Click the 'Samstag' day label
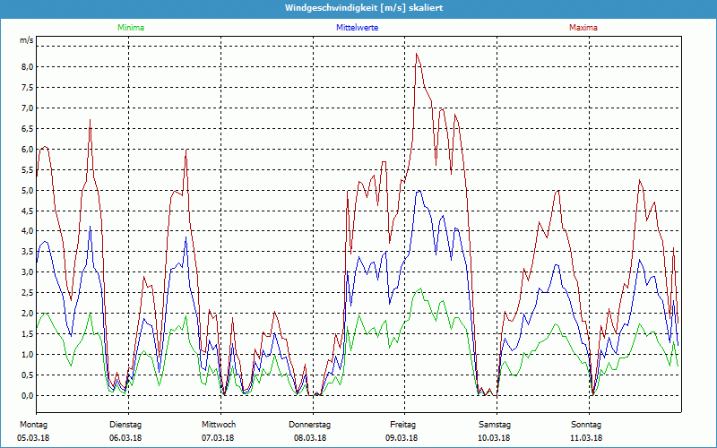Image resolution: width=717 pixels, height=448 pixels. (495, 425)
